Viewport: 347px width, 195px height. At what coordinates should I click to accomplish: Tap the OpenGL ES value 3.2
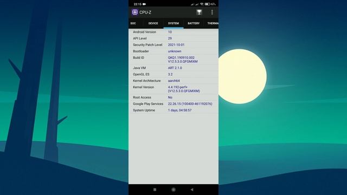(170, 74)
